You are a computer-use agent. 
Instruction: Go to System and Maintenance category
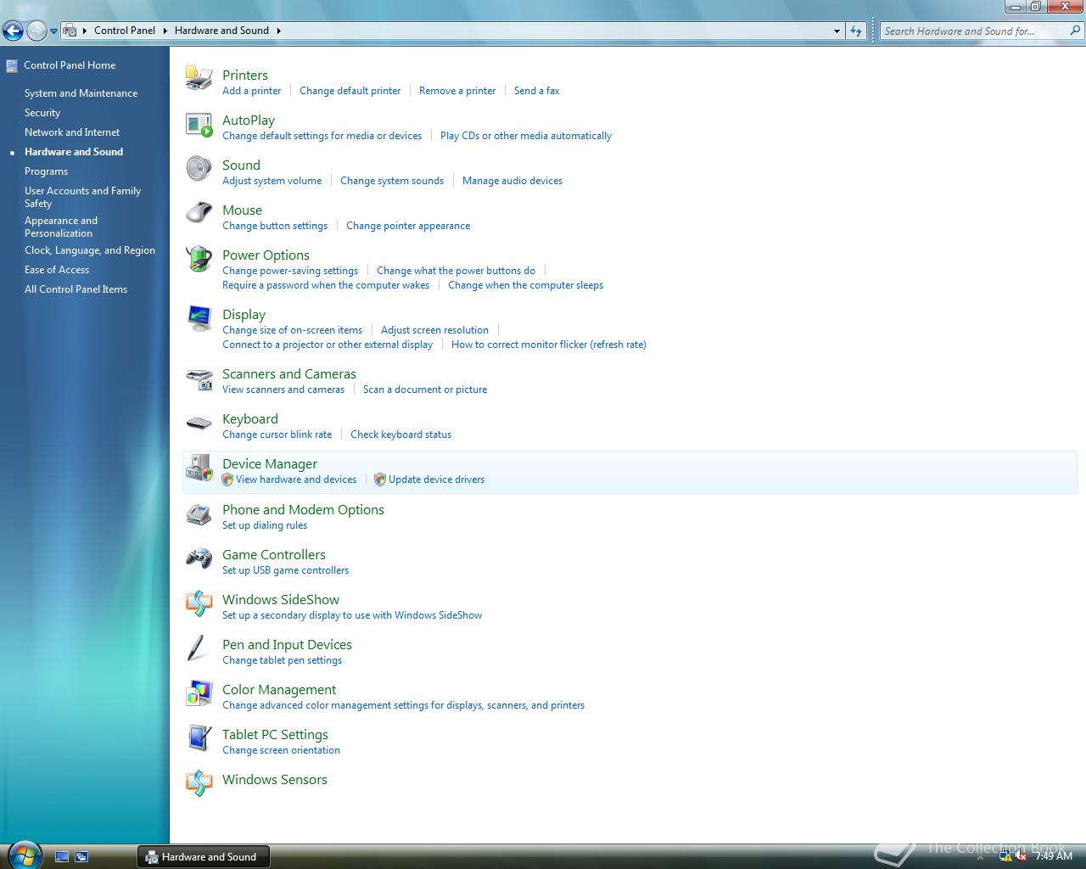(x=81, y=93)
